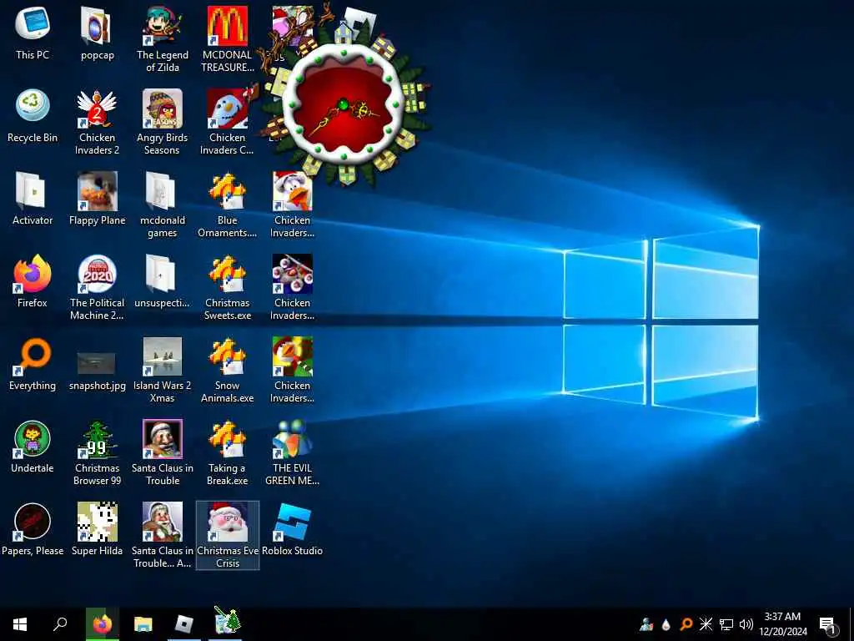Launch Angry Birds Seasons shortcut
This screenshot has height=641, width=854.
coord(163,122)
